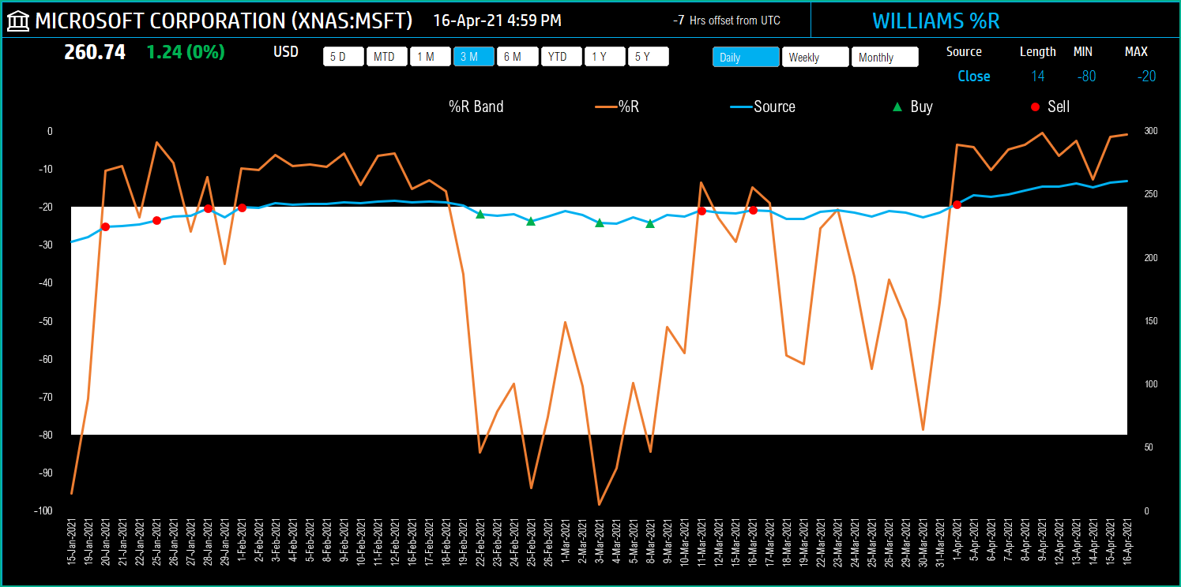Screen dimensions: 1181x587
Task: Click the Sell marker at 25-Jan-2021
Action: pyautogui.click(x=156, y=220)
